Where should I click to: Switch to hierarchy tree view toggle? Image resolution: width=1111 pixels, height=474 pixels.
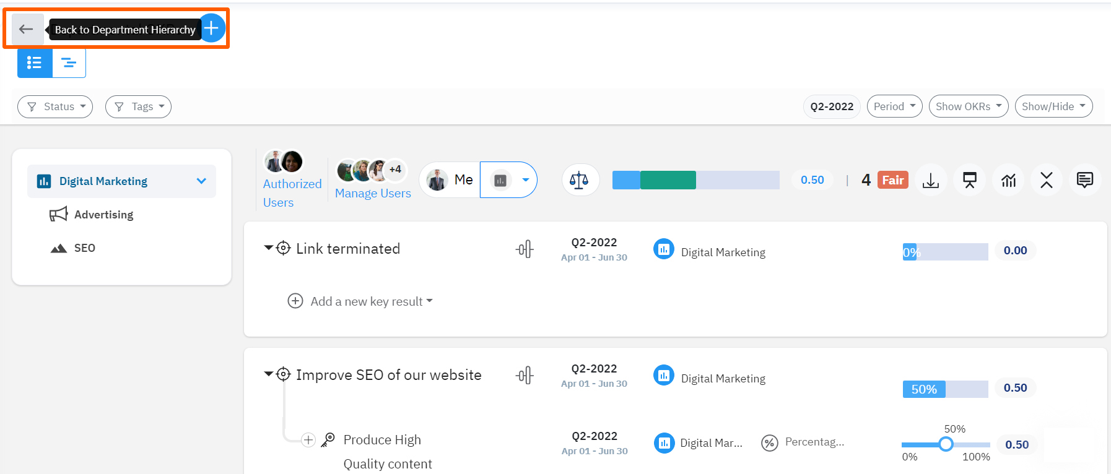69,63
